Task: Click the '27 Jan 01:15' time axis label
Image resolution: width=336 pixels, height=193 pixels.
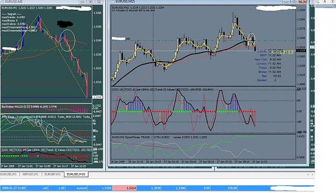Action: pyautogui.click(x=171, y=162)
